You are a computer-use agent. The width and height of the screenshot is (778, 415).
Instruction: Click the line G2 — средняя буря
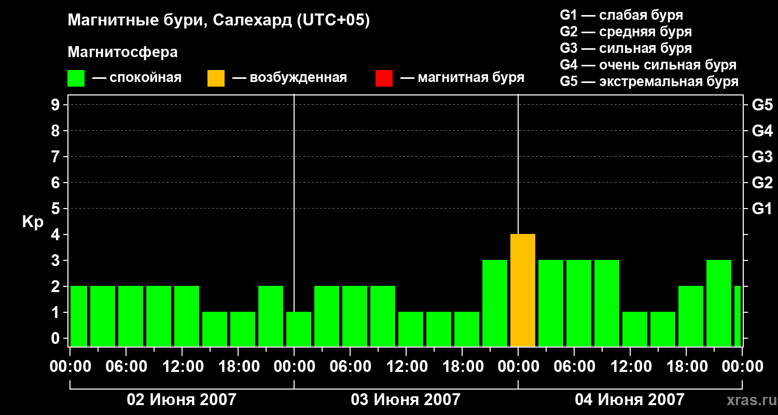[x=626, y=32]
